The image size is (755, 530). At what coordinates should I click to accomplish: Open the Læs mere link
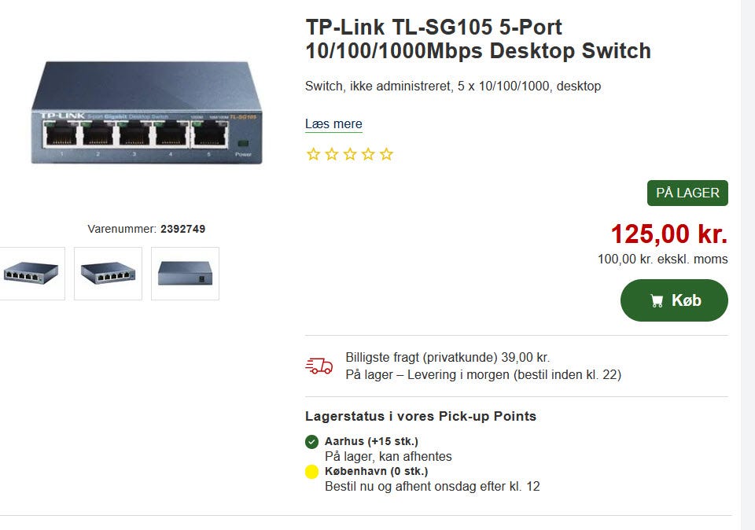[333, 124]
